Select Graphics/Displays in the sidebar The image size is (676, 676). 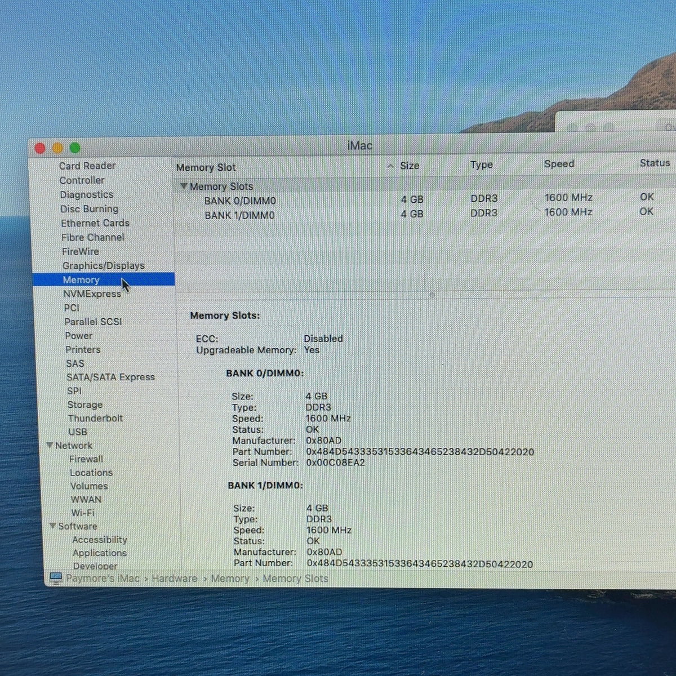tap(104, 265)
